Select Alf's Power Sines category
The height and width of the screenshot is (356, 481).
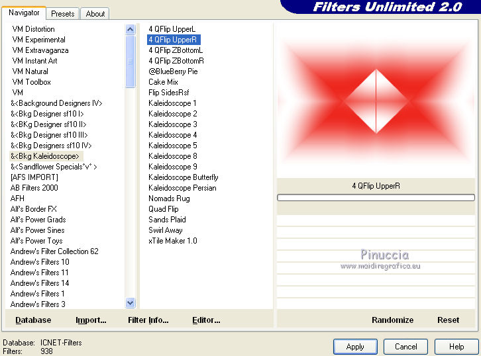click(37, 230)
